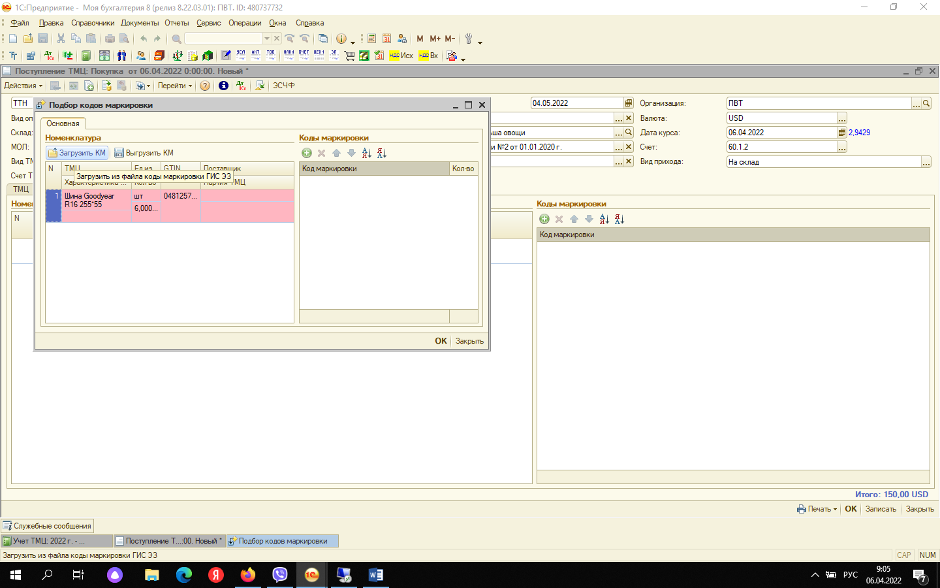Screen dimensions: 940x588
Task: Open Word from the Windows taskbar
Action: click(376, 575)
